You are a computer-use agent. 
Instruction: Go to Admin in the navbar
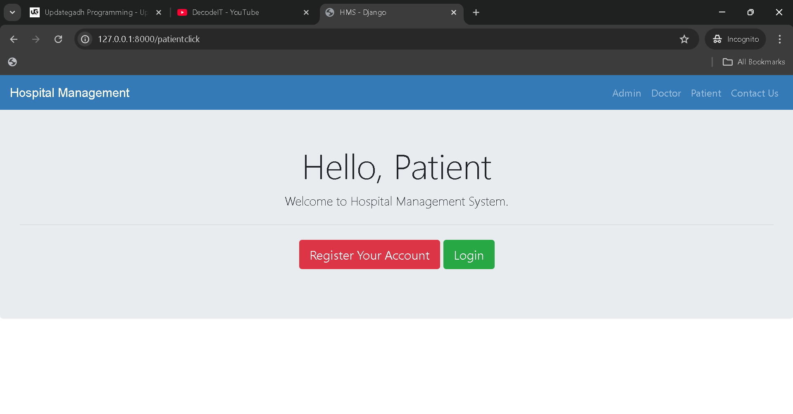(626, 93)
